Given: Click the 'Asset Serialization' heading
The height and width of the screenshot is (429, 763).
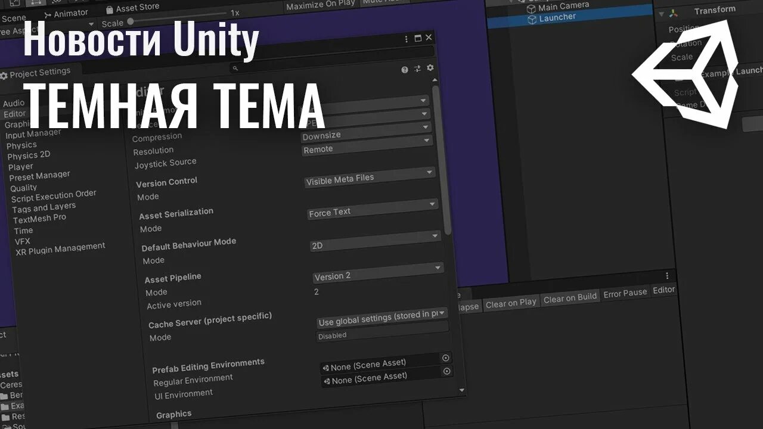Looking at the screenshot, I should [x=176, y=213].
